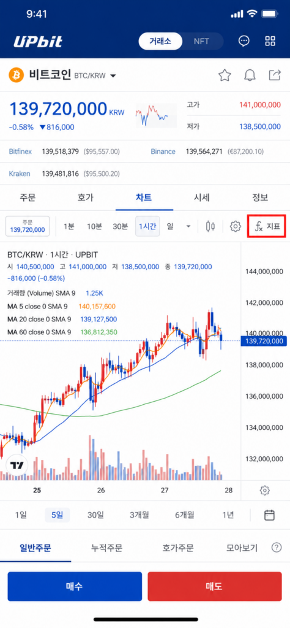This screenshot has height=628, width=290.
Task: Open the 주문 tab
Action: [x=28, y=197]
